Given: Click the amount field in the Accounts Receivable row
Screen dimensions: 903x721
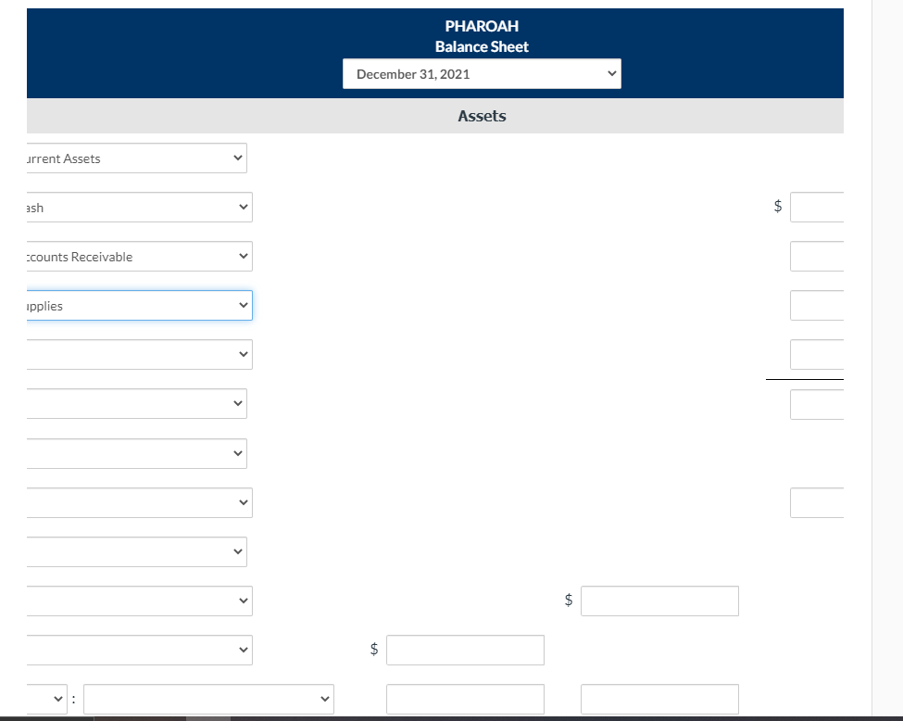Looking at the screenshot, I should pos(817,256).
